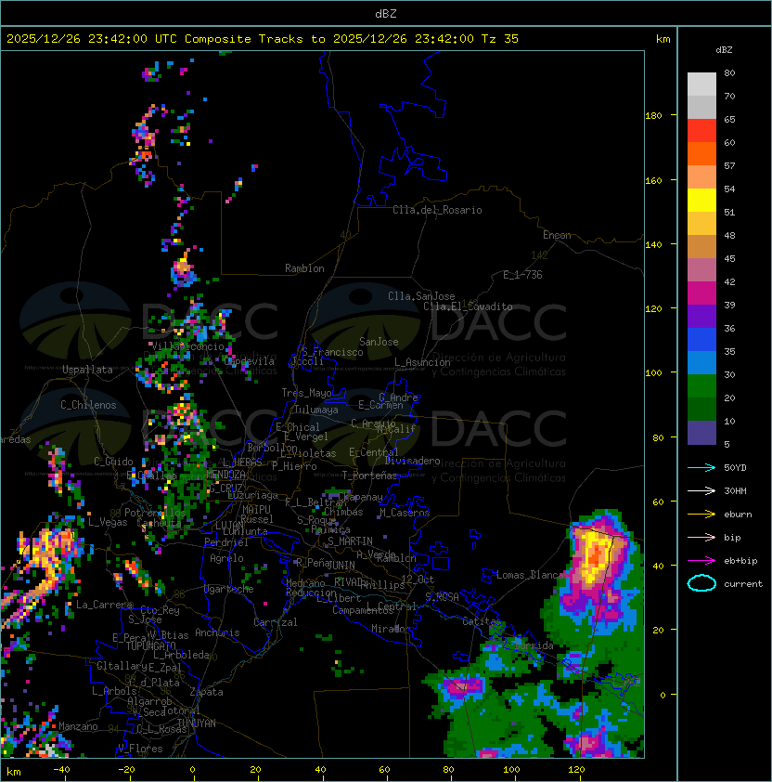Click the 'L_Asuncion' map label

pos(422,362)
